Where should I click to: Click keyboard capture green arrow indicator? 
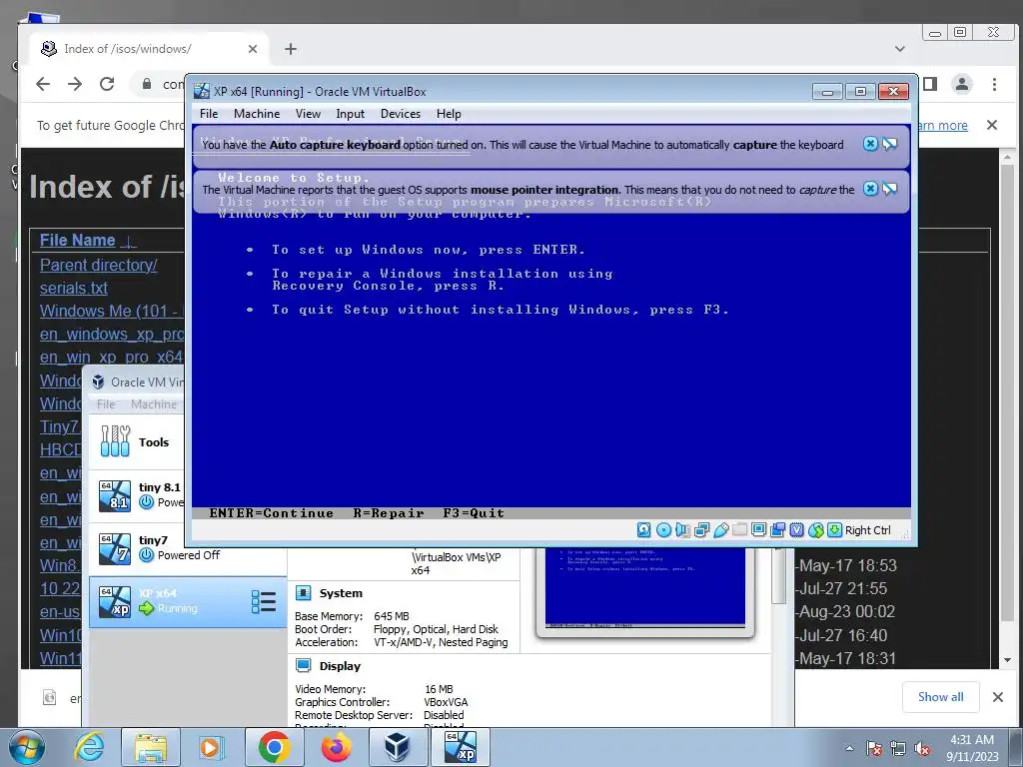(x=834, y=530)
